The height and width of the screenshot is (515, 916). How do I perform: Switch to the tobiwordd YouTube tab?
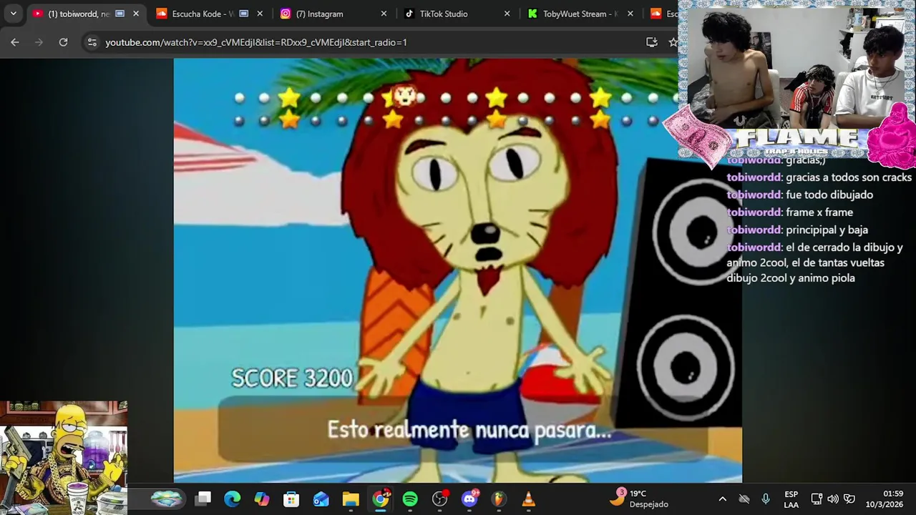click(87, 14)
